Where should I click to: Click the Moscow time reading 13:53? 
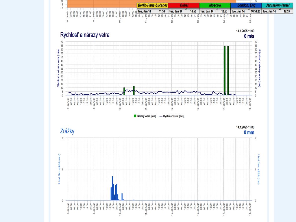tap(224, 11)
